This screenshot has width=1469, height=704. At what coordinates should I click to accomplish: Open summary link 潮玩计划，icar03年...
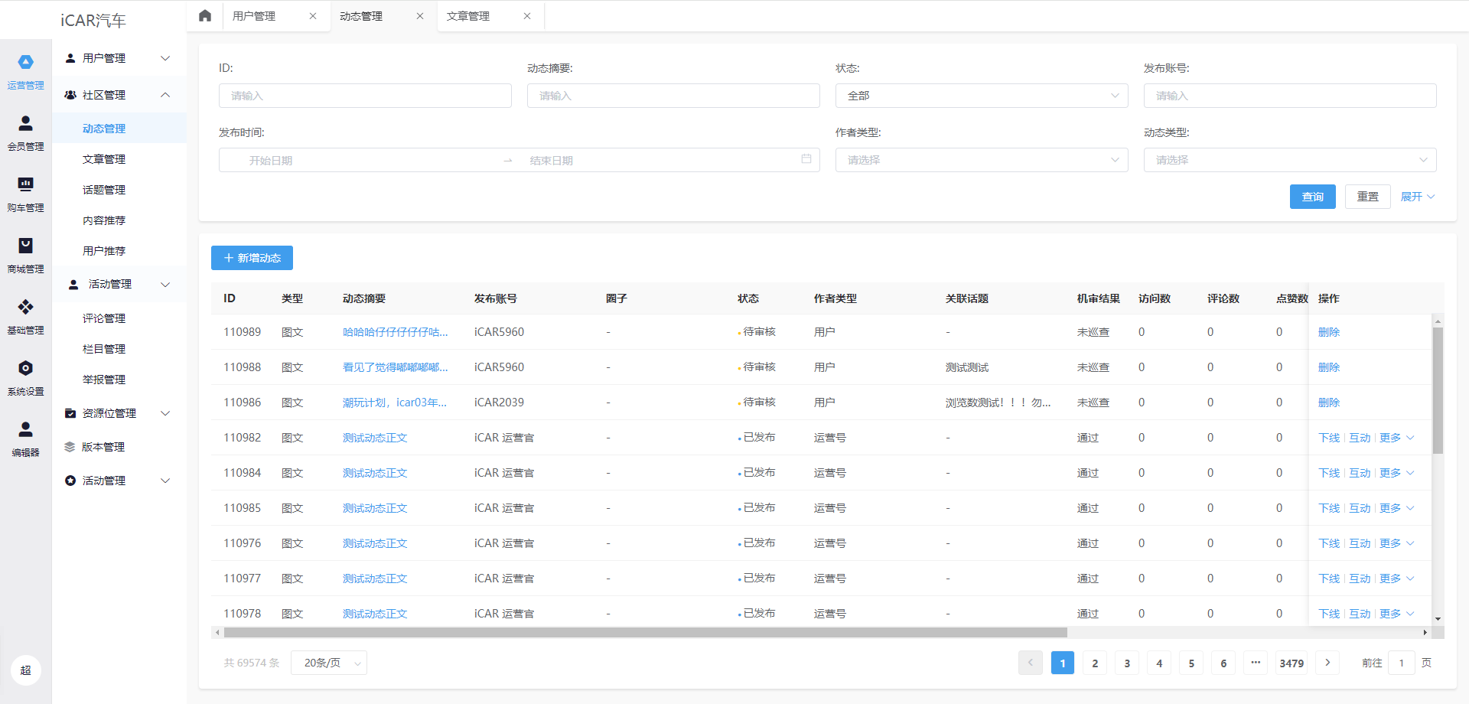pos(394,403)
